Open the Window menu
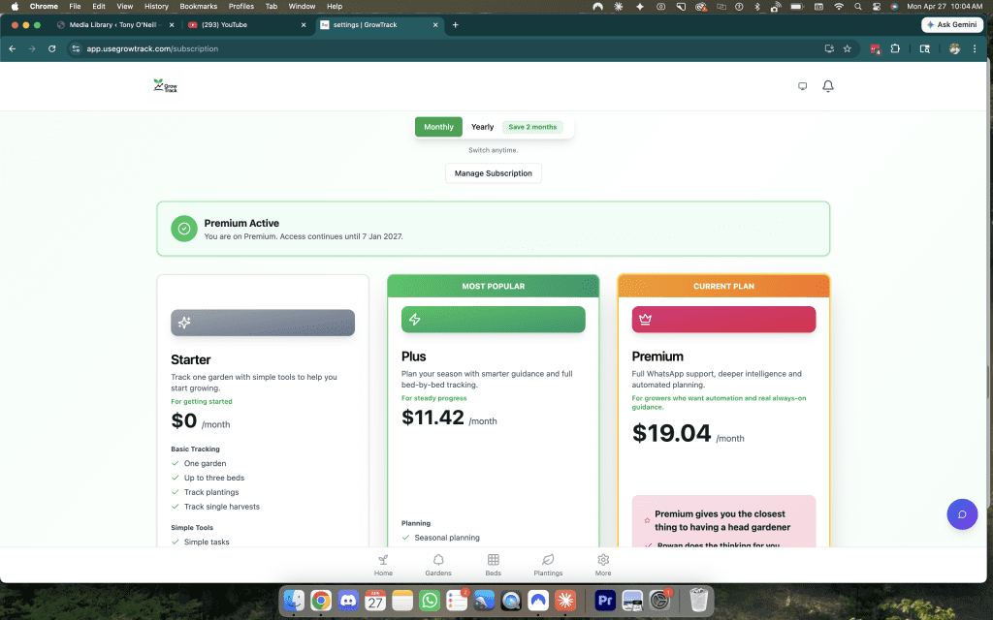Screen dimensions: 993x620 303,7
